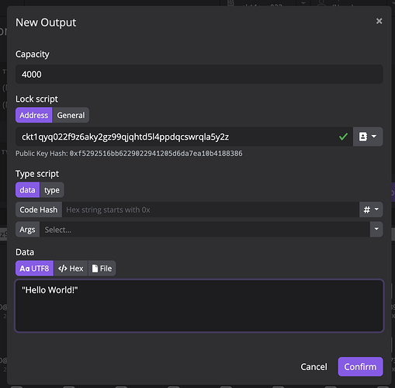Click the data text area with Hello World

tap(199, 306)
